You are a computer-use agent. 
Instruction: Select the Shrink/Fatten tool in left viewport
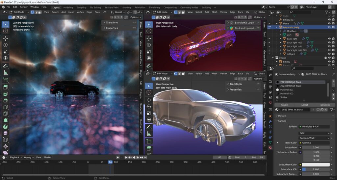pos(6,146)
